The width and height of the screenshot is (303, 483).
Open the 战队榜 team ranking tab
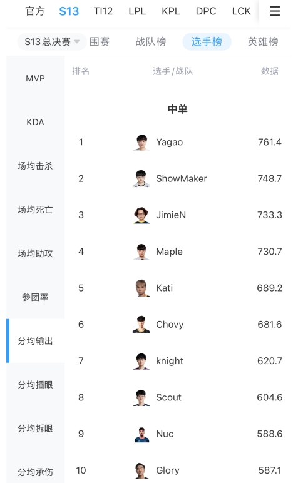pos(151,41)
